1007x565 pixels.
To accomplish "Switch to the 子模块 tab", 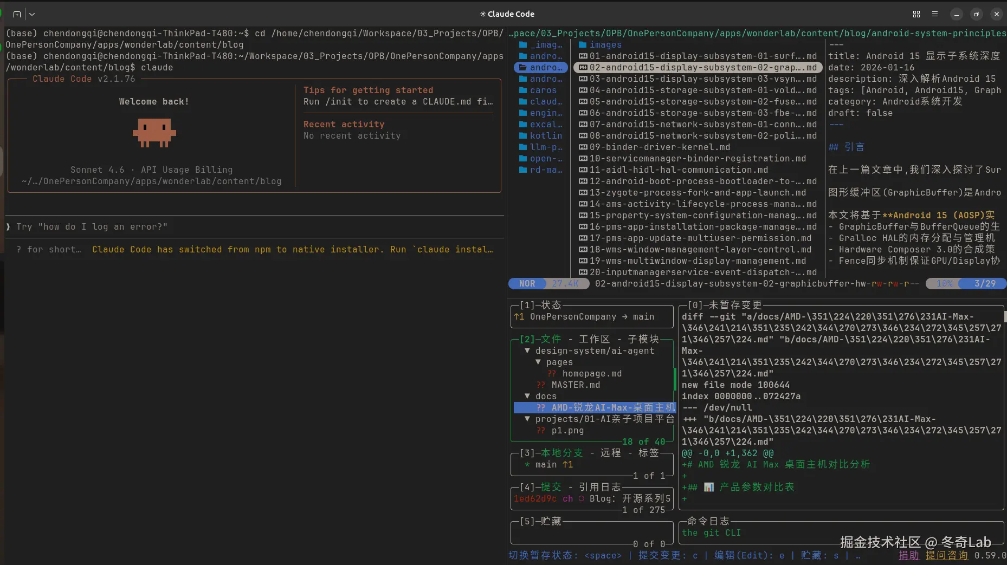I will (x=643, y=339).
